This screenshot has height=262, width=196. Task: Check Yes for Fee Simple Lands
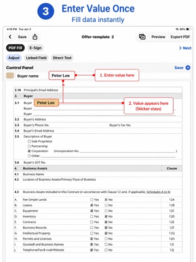[x=91, y=200]
